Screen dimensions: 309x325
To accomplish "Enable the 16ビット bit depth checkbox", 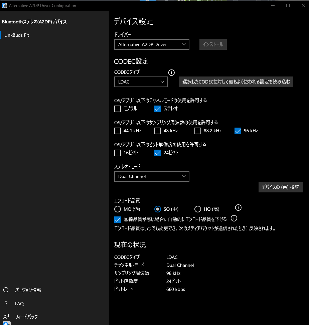I will (118, 153).
